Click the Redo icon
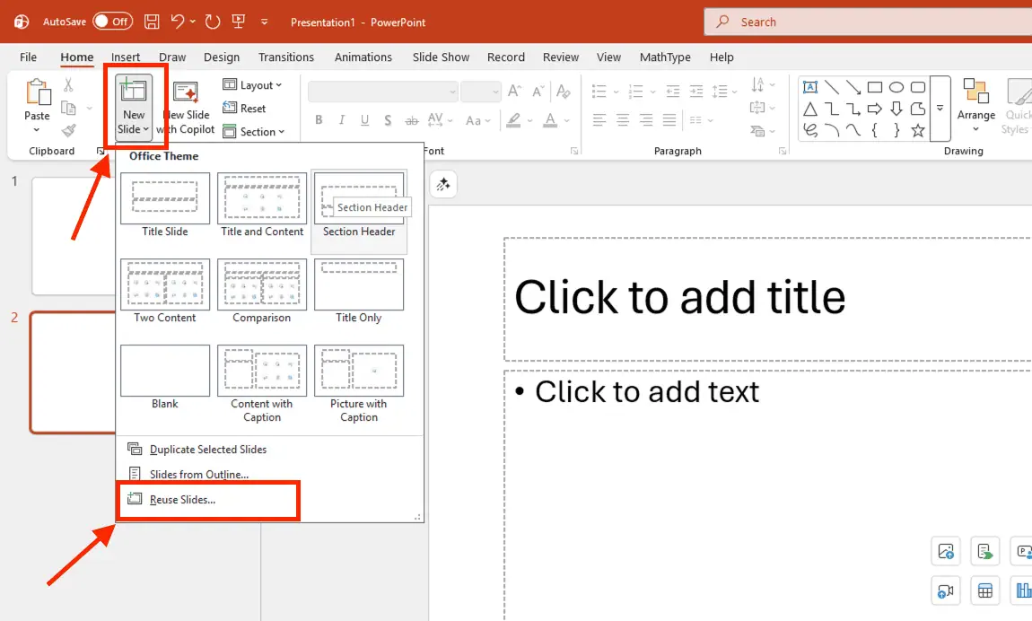The width and height of the screenshot is (1032, 621). click(212, 22)
